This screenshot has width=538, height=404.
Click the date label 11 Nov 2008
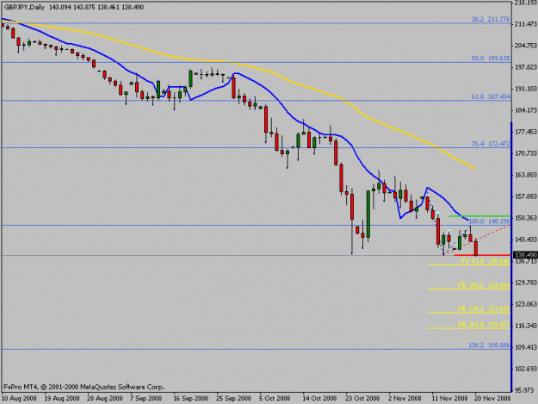point(449,398)
